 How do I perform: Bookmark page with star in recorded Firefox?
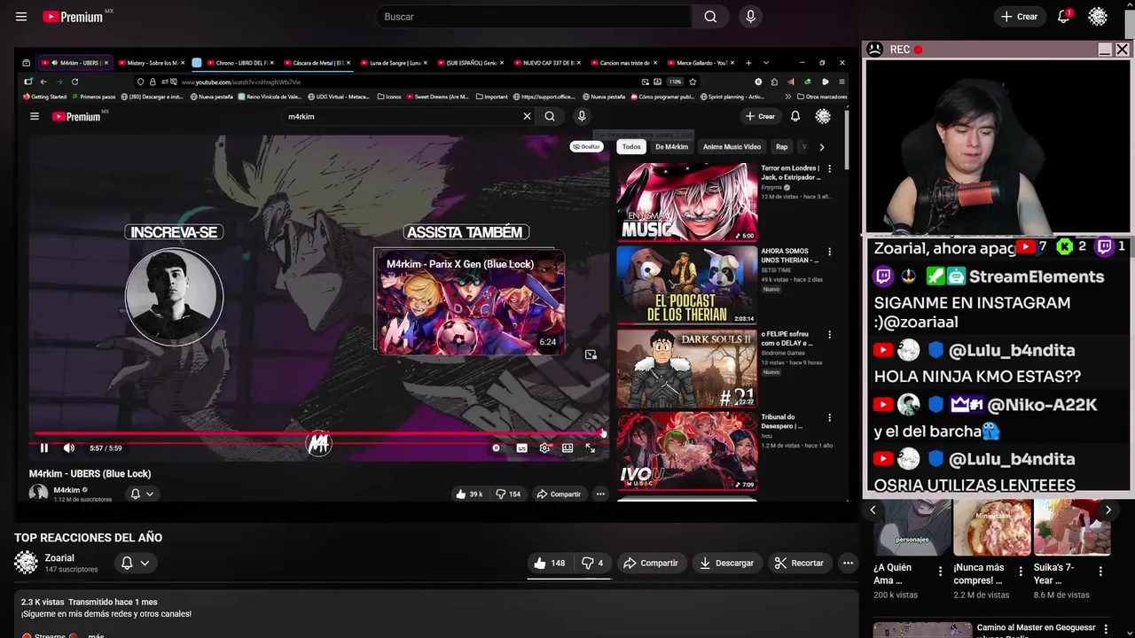692,82
